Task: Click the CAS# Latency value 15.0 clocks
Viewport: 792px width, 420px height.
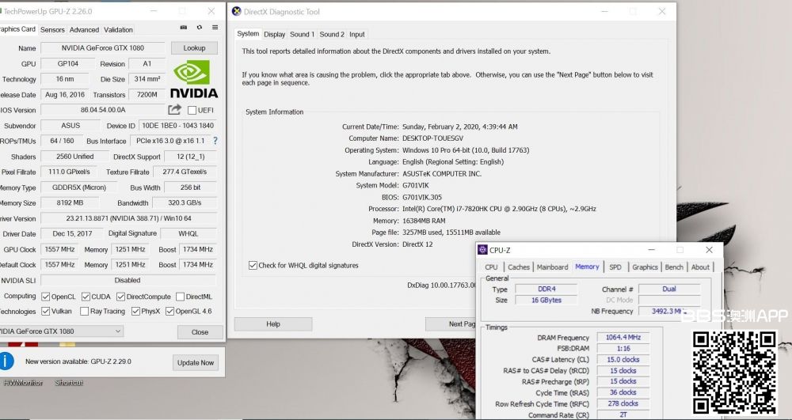Action: click(x=623, y=360)
